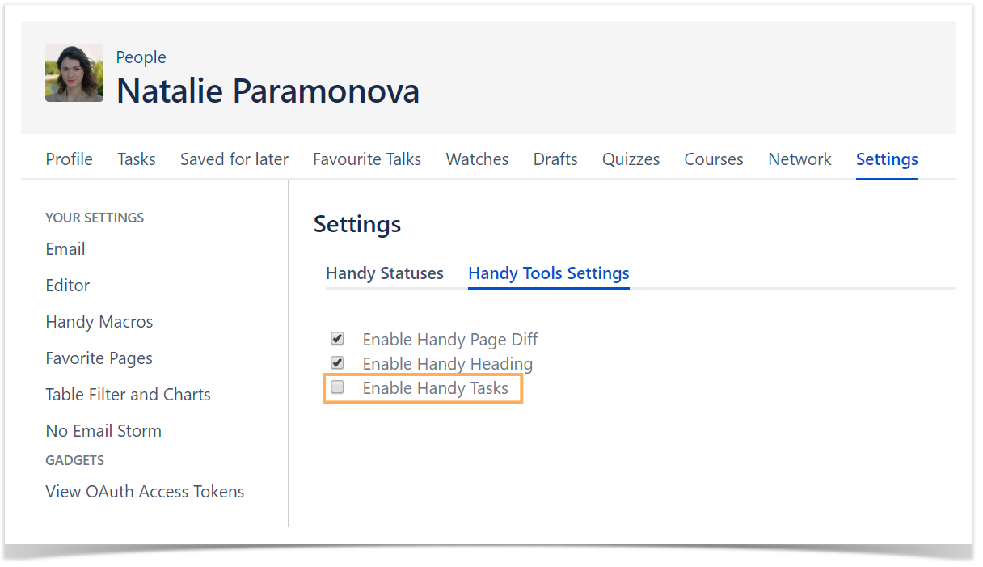Click the Natalie Paramonova name heading
Screen dimensions: 983x567
[268, 91]
